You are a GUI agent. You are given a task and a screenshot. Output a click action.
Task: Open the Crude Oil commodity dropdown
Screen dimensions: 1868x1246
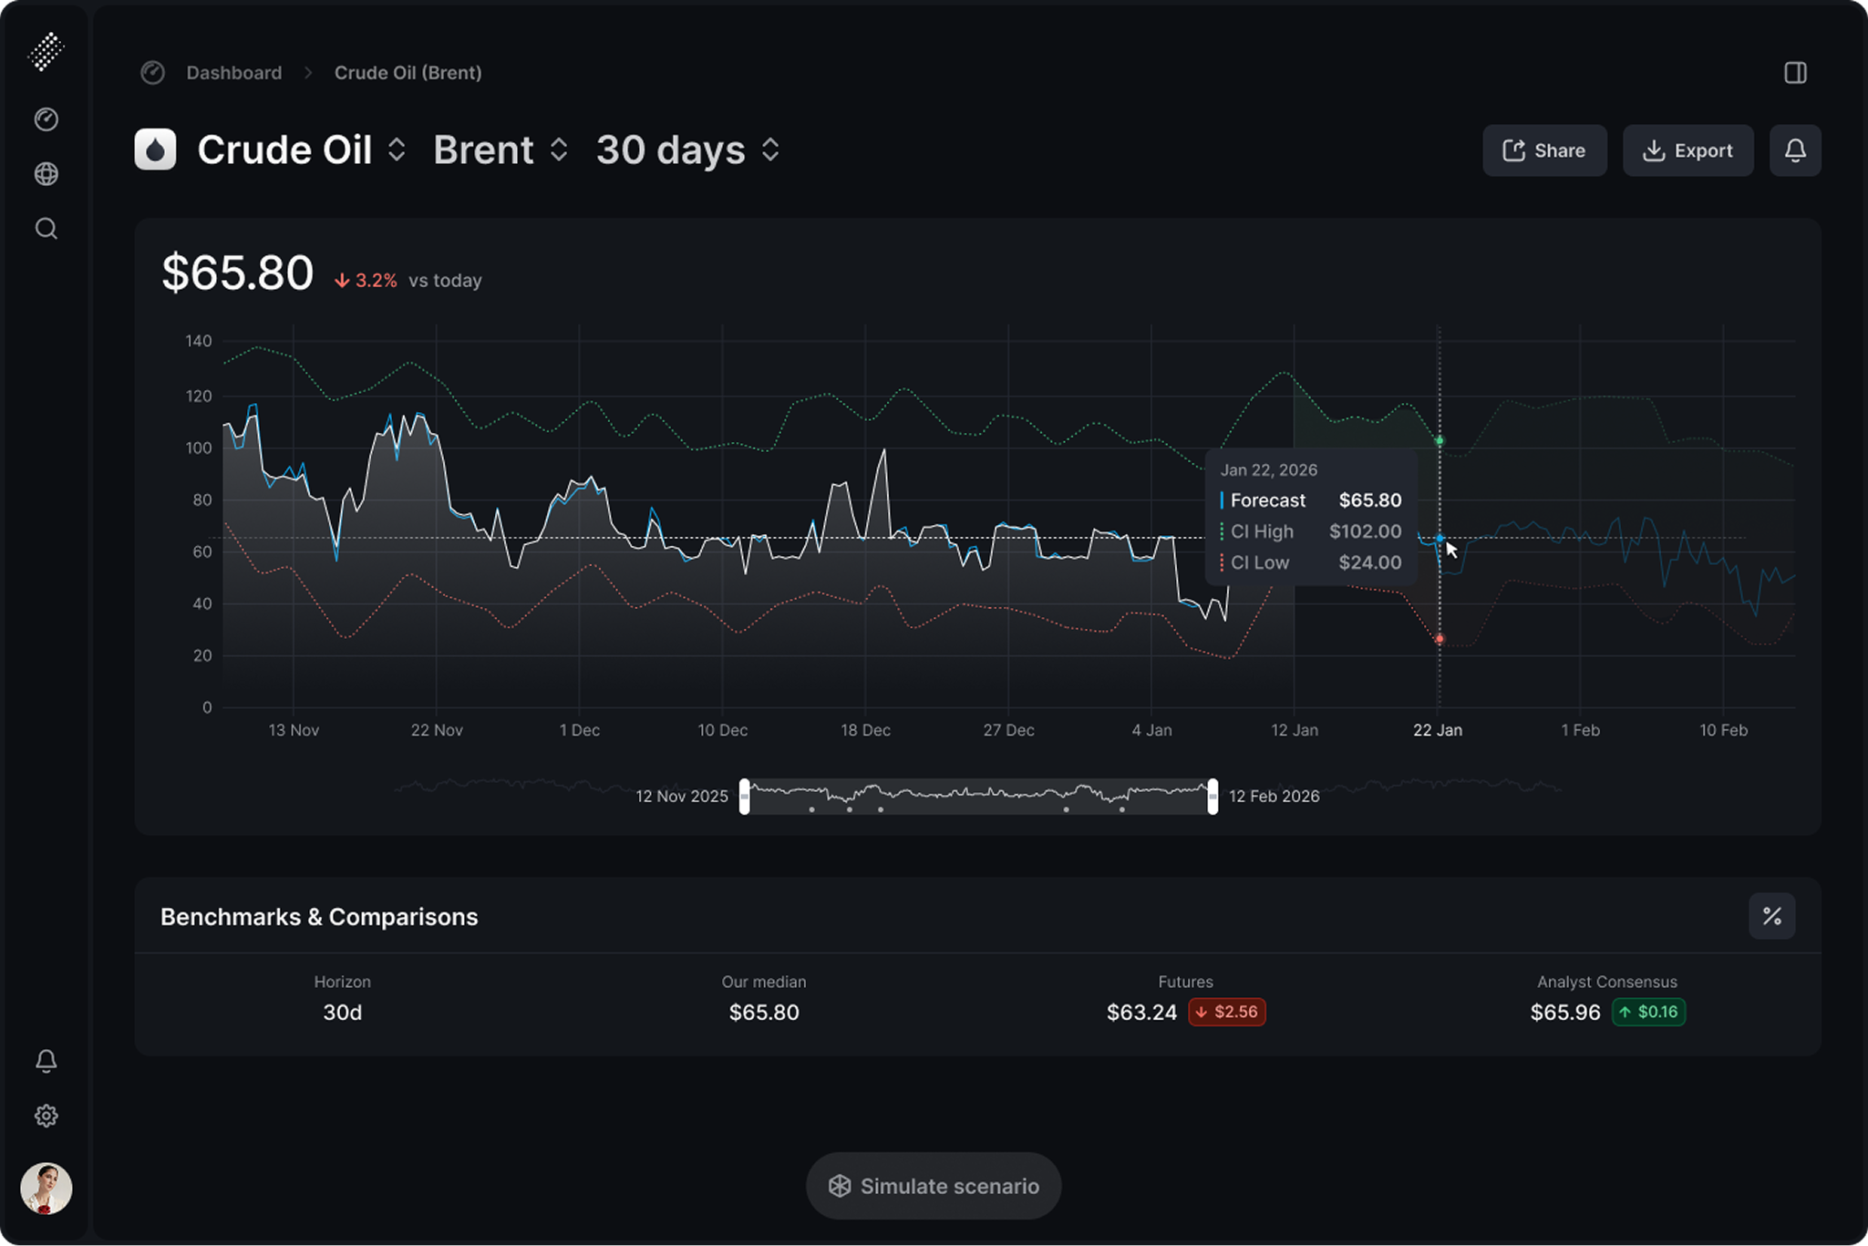pos(301,150)
